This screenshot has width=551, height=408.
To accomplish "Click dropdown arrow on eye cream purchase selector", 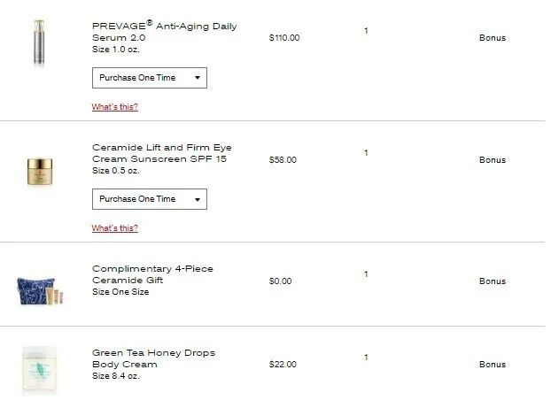I will tap(197, 199).
